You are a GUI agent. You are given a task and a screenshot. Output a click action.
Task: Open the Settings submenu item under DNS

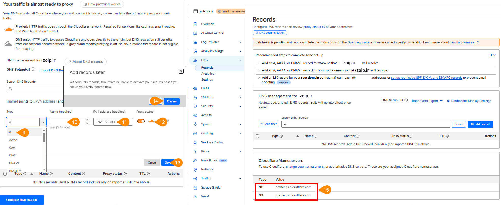coord(207,80)
